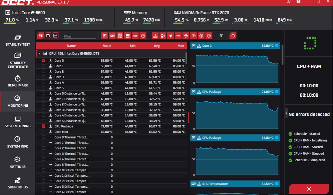Image resolution: width=333 pixels, height=195 pixels.
Task: Toggle the temperature readings filter
Action: click(x=155, y=36)
